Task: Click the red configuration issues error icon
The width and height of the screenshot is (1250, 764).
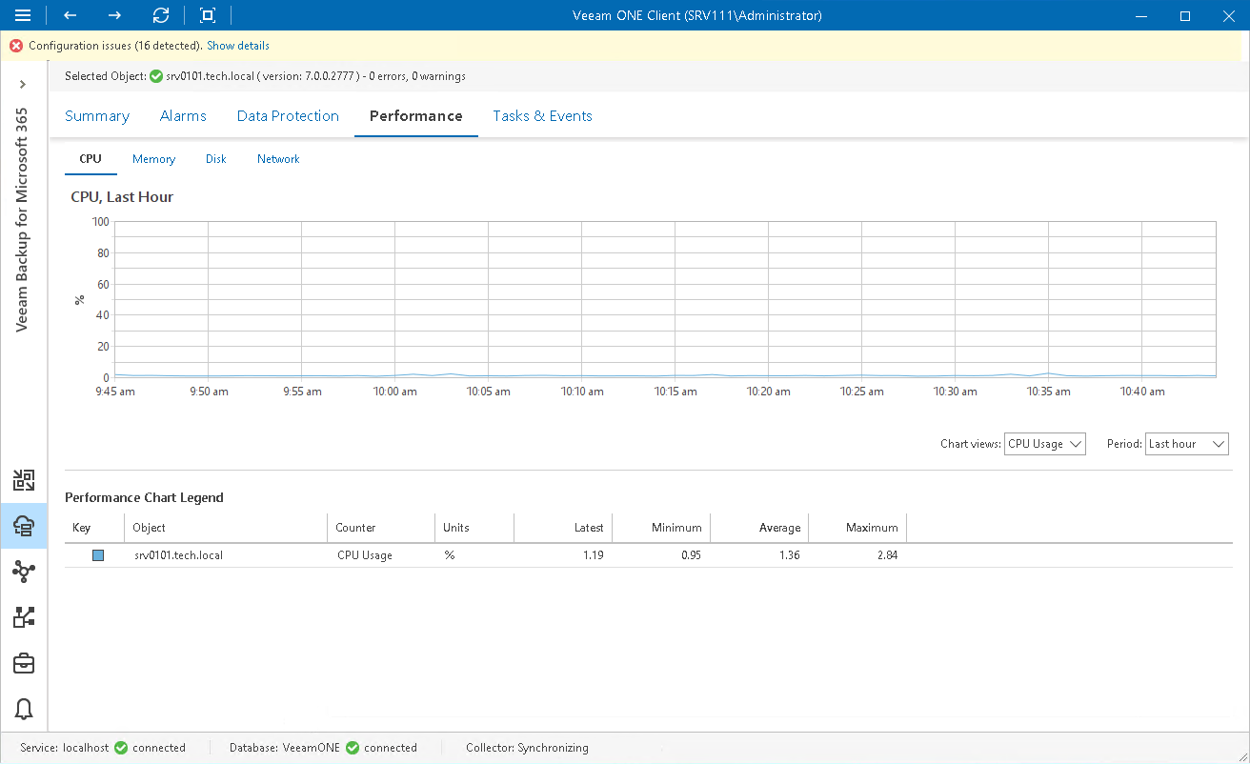Action: tap(16, 46)
